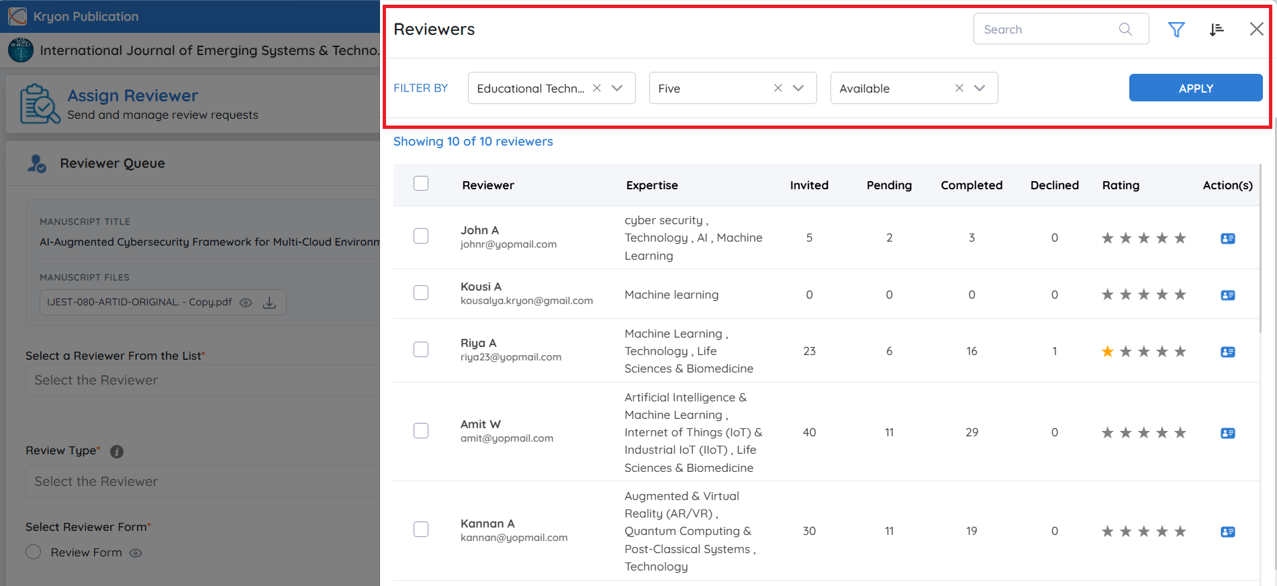
Task: Check the box for Kousi A
Action: [x=421, y=293]
